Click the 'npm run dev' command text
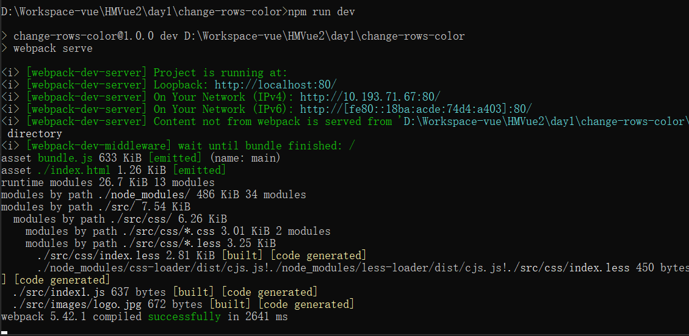Screen dimensions: 689x336 pos(321,12)
